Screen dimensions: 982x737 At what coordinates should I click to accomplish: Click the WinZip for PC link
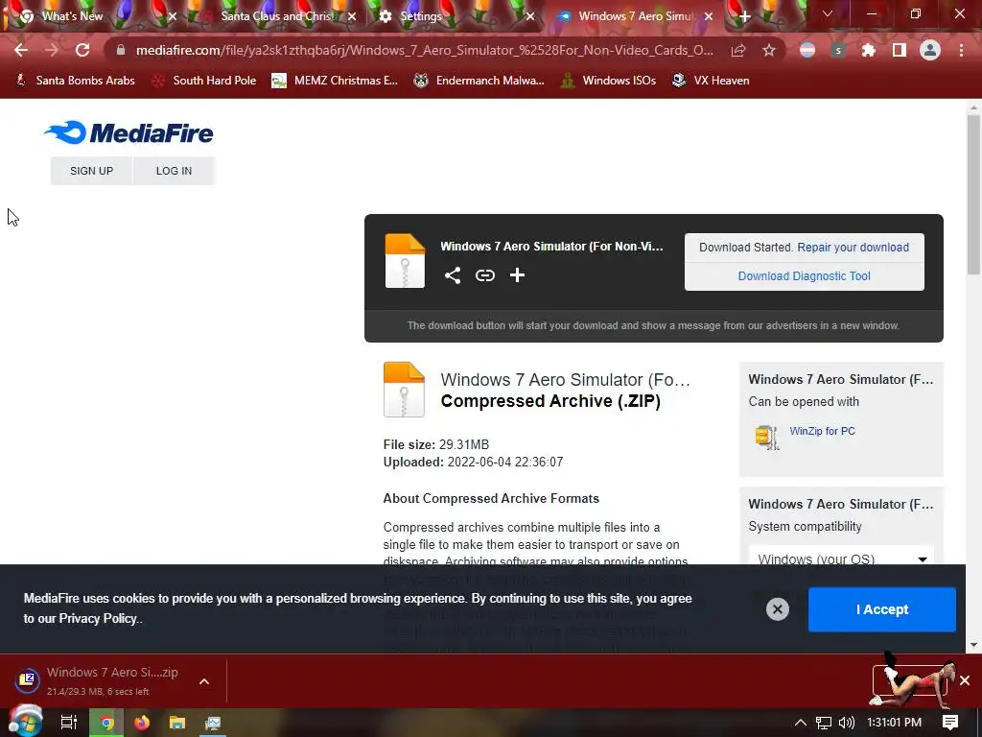tap(822, 431)
